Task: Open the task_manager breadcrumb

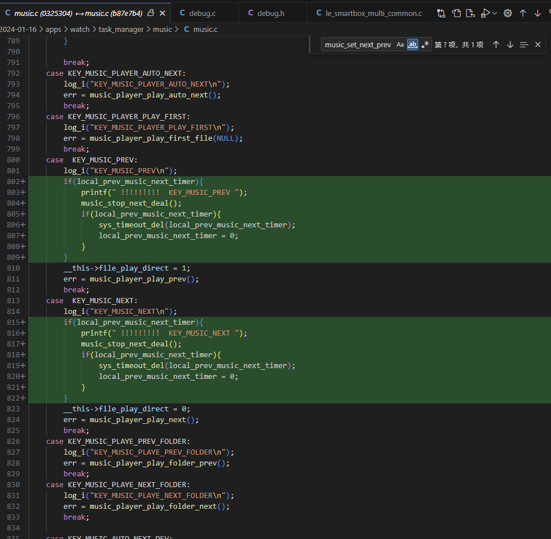Action: pyautogui.click(x=121, y=30)
